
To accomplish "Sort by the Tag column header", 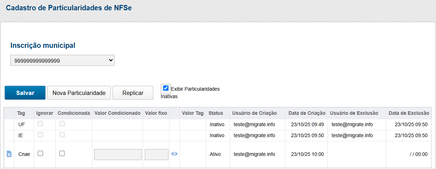I will pos(21,113).
